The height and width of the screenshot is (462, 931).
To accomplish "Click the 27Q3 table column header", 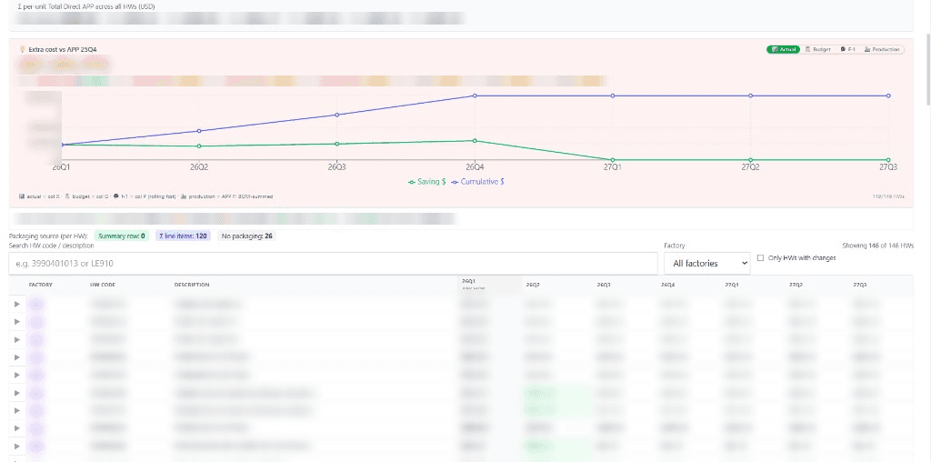I will (x=860, y=285).
